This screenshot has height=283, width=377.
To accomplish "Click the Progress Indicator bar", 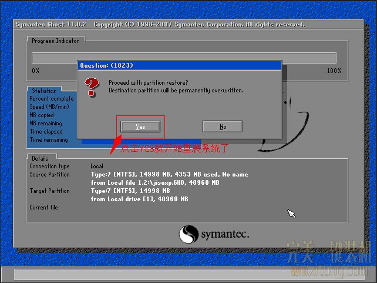I will coord(183,58).
